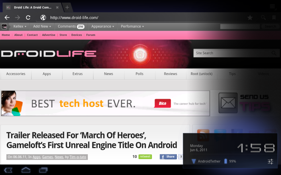Expand the Add New dropdown
281x175 pixels.
tap(42, 26)
